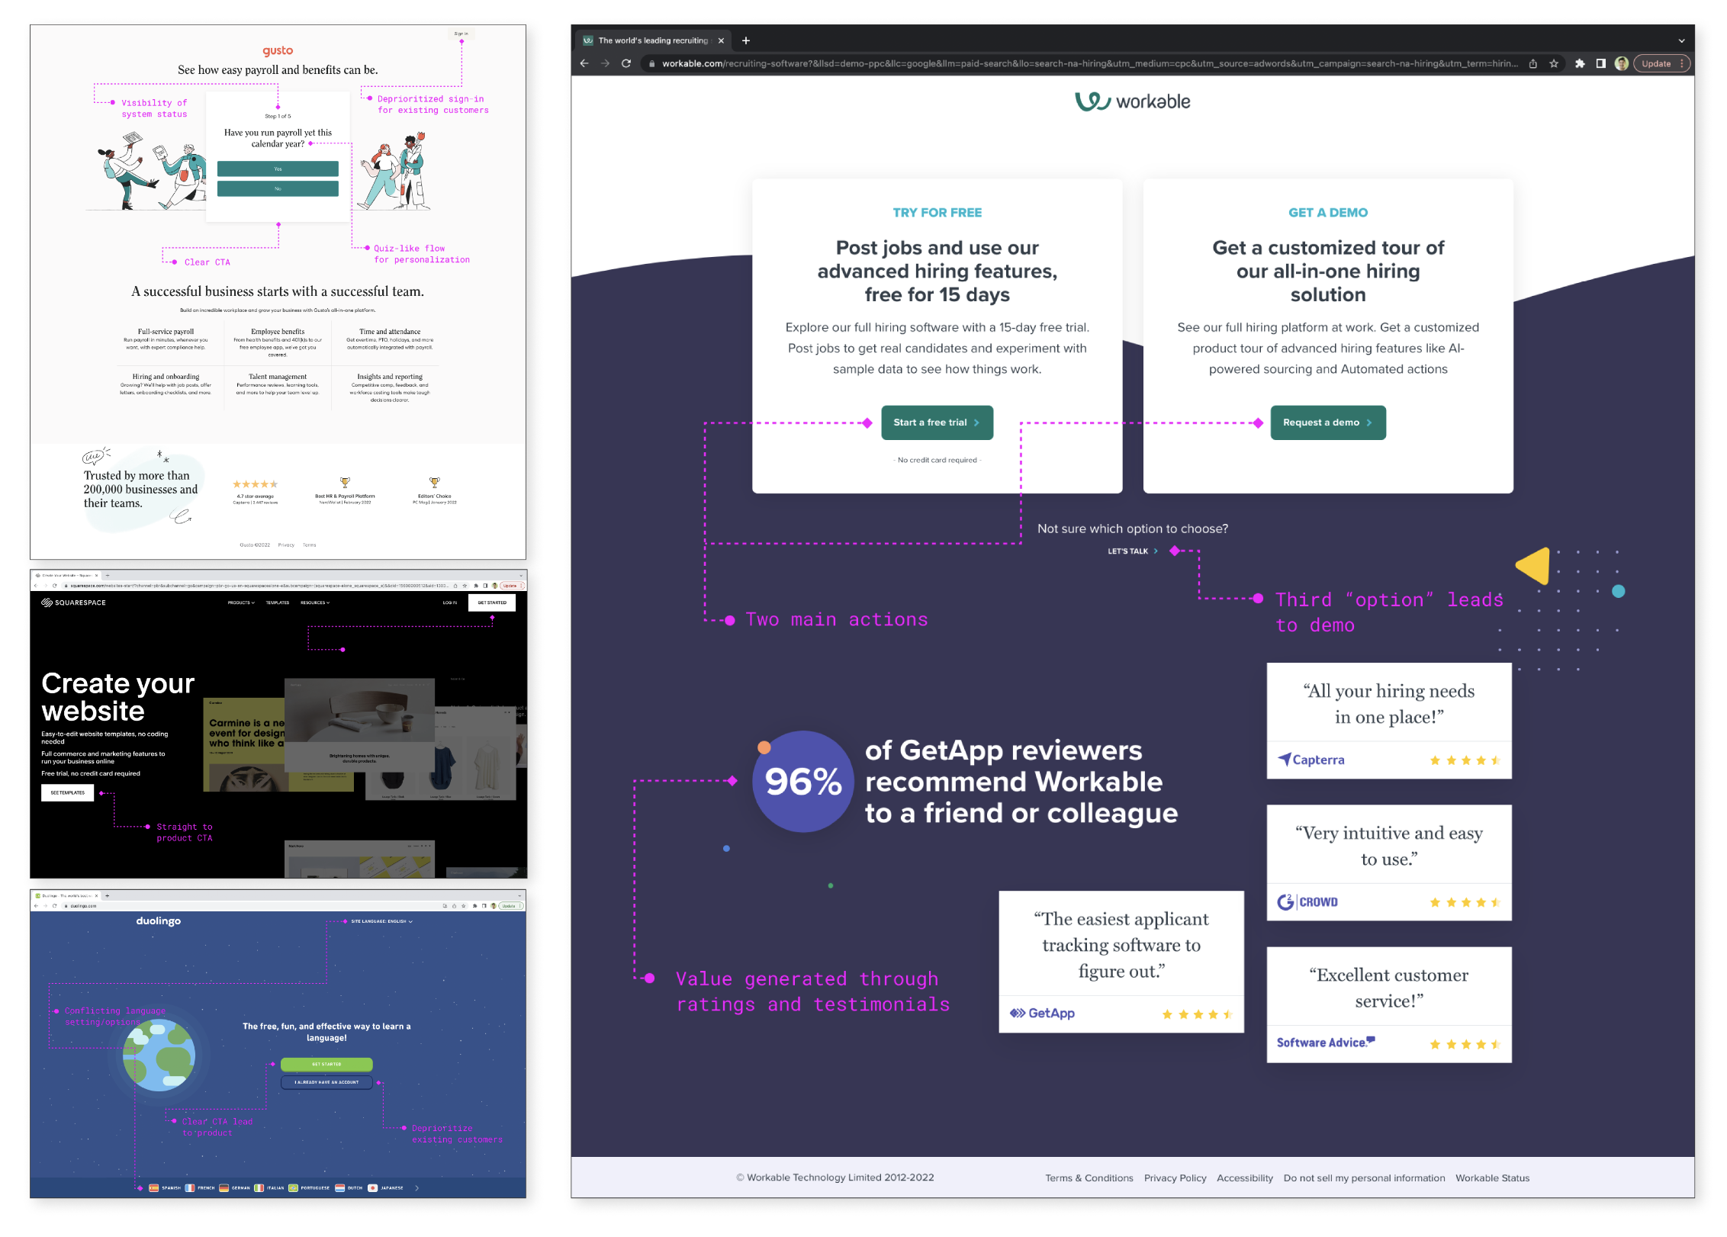Open the Chrome profile avatar
This screenshot has height=1237, width=1727.
click(x=1622, y=63)
